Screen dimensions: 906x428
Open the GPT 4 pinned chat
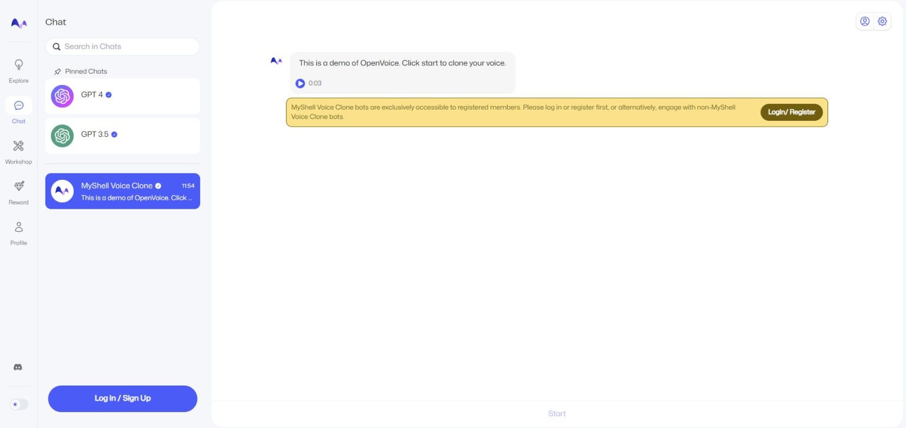pos(122,95)
